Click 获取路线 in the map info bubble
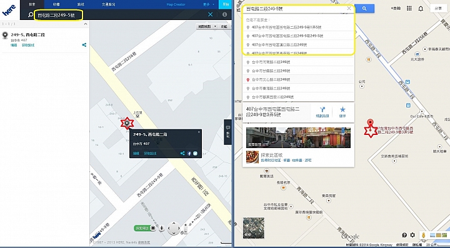450x248 pixels. (150, 154)
